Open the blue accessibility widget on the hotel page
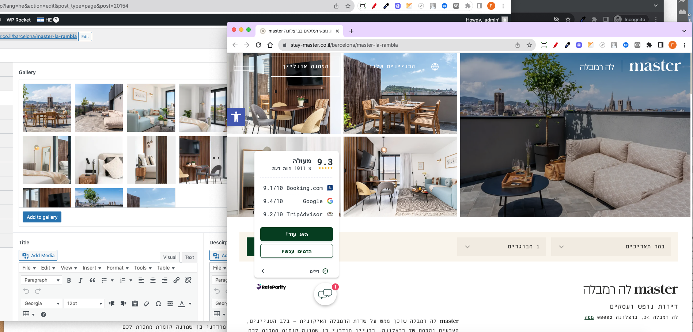The height and width of the screenshot is (332, 693). pos(236,117)
